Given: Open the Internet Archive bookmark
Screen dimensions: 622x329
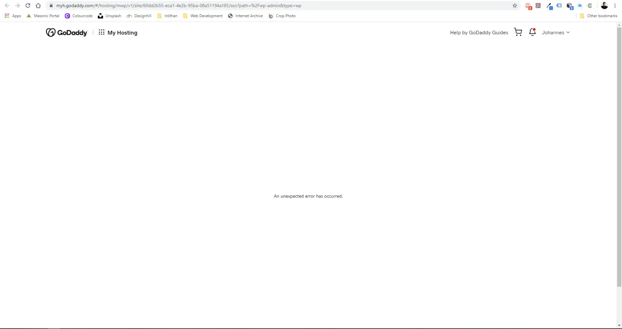Looking at the screenshot, I should point(245,16).
